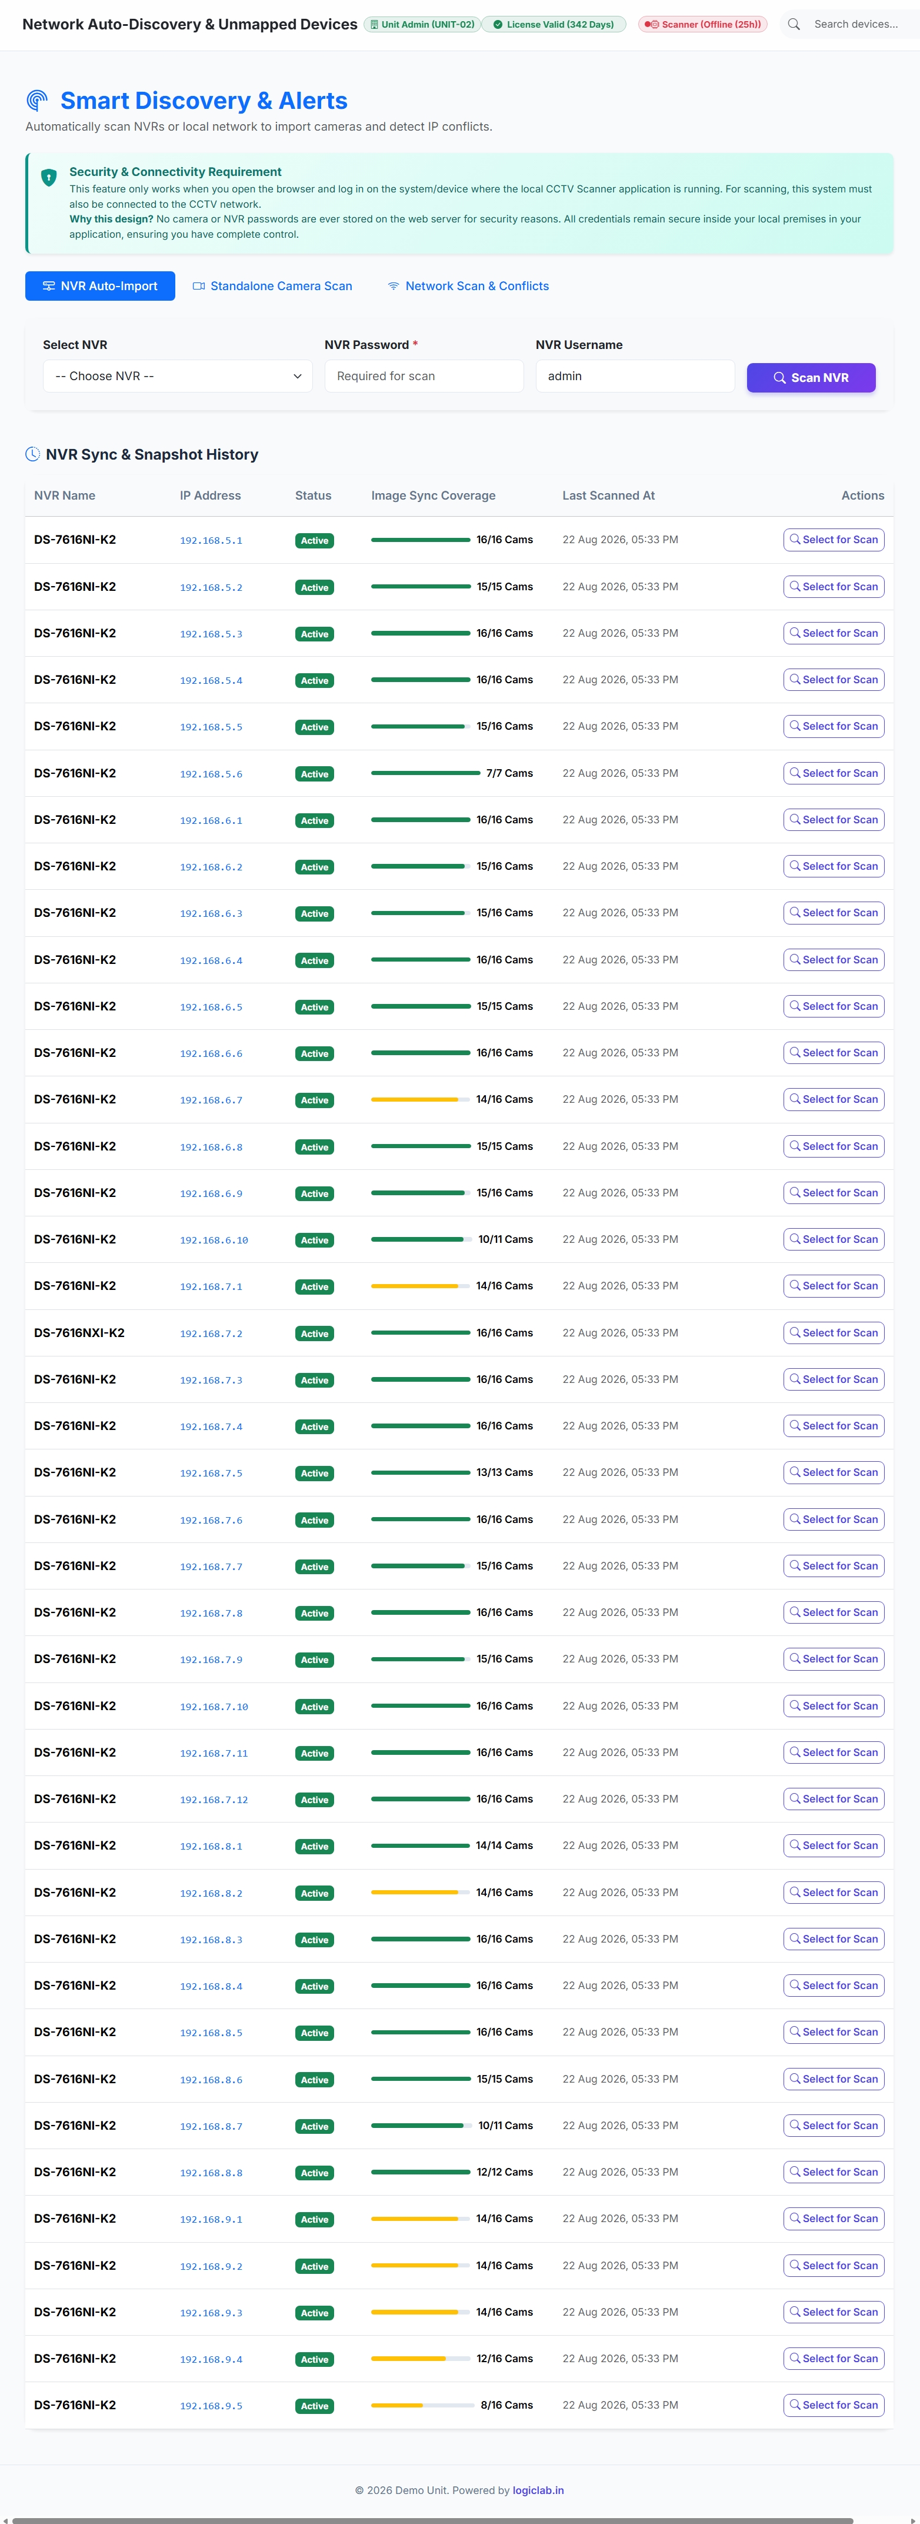Click the shield icon in security notice
The width and height of the screenshot is (920, 2524).
[49, 177]
